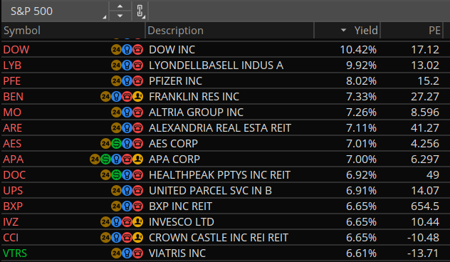Click HEALTHPEAK PPTYS INC REIT description
The height and width of the screenshot is (262, 450).
click(219, 174)
